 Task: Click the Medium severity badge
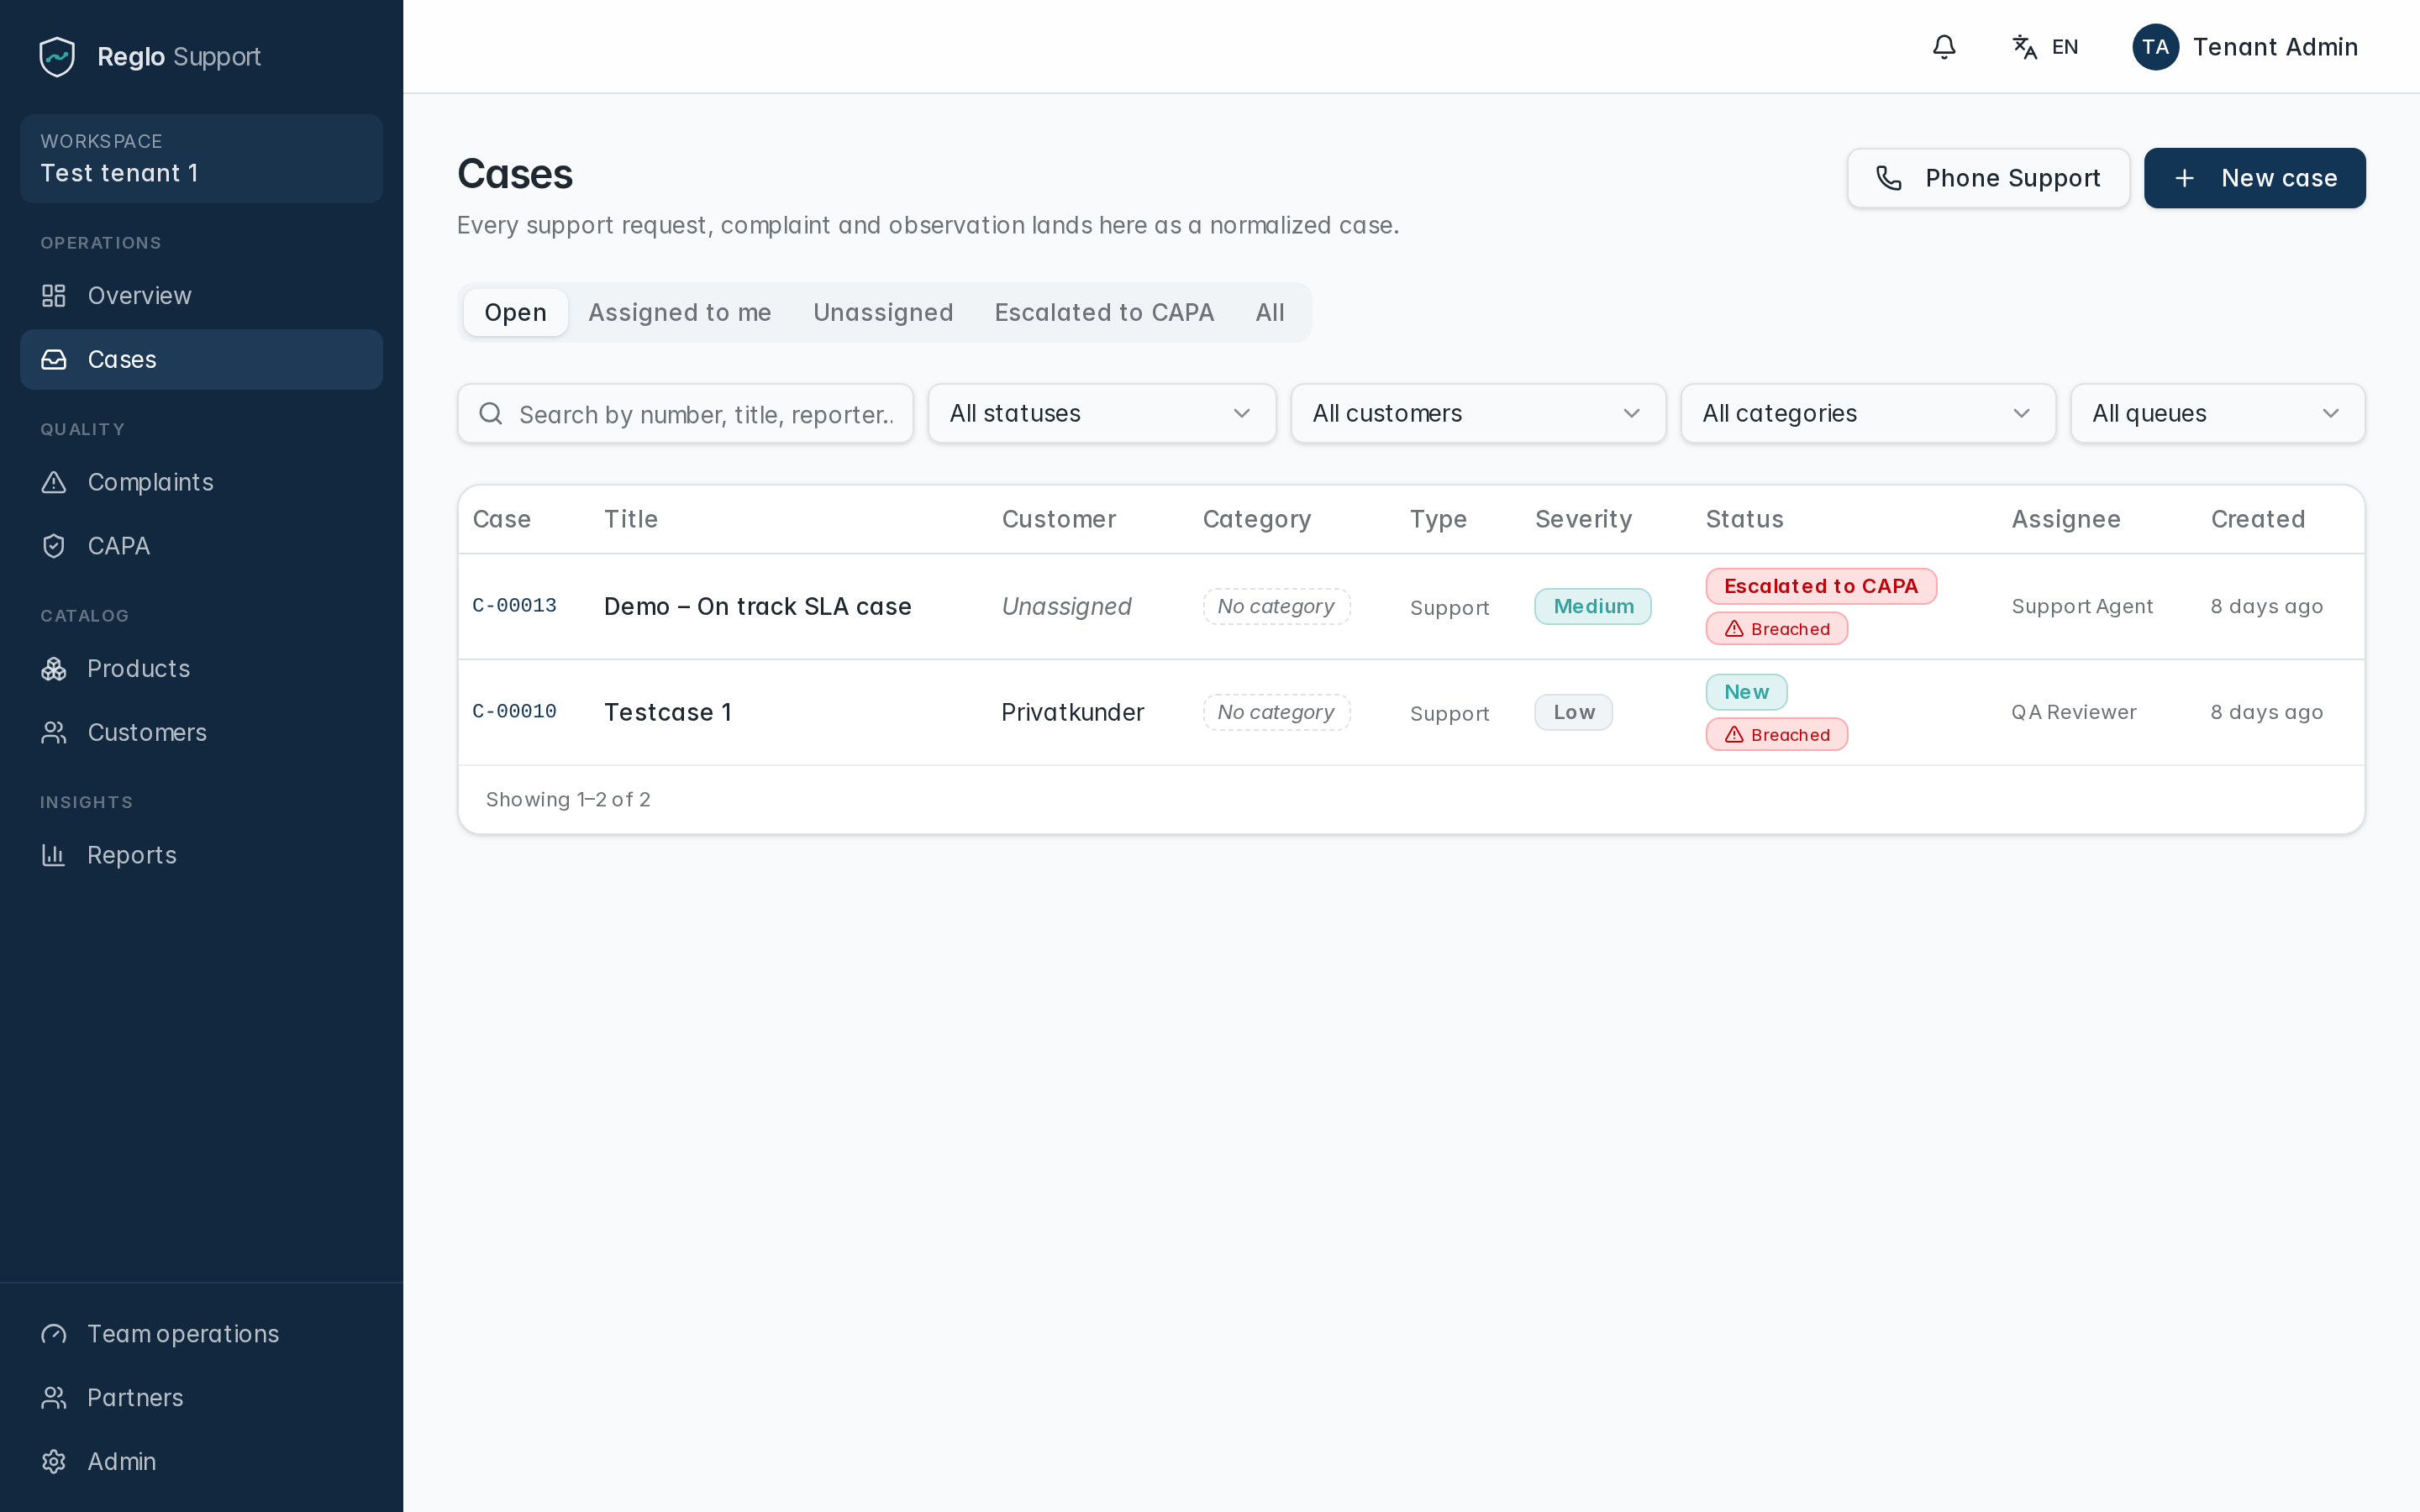click(1593, 607)
